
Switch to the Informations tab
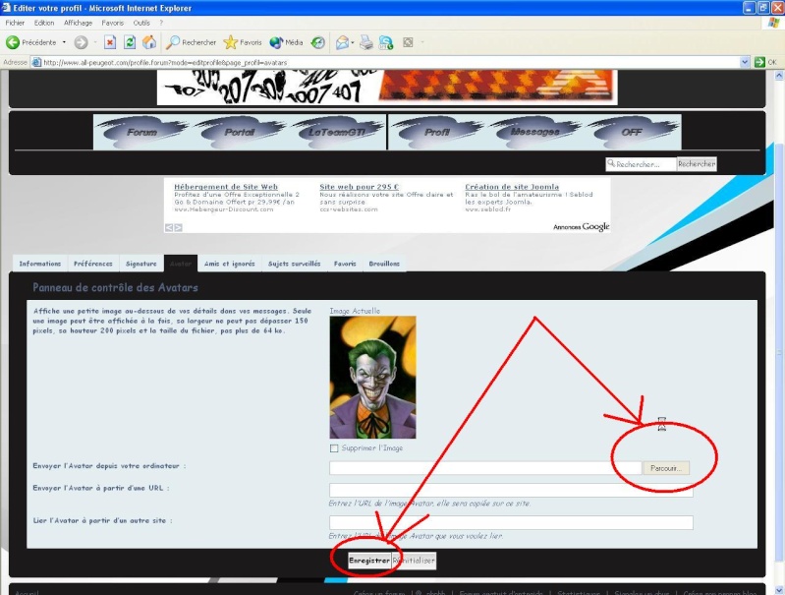[40, 264]
